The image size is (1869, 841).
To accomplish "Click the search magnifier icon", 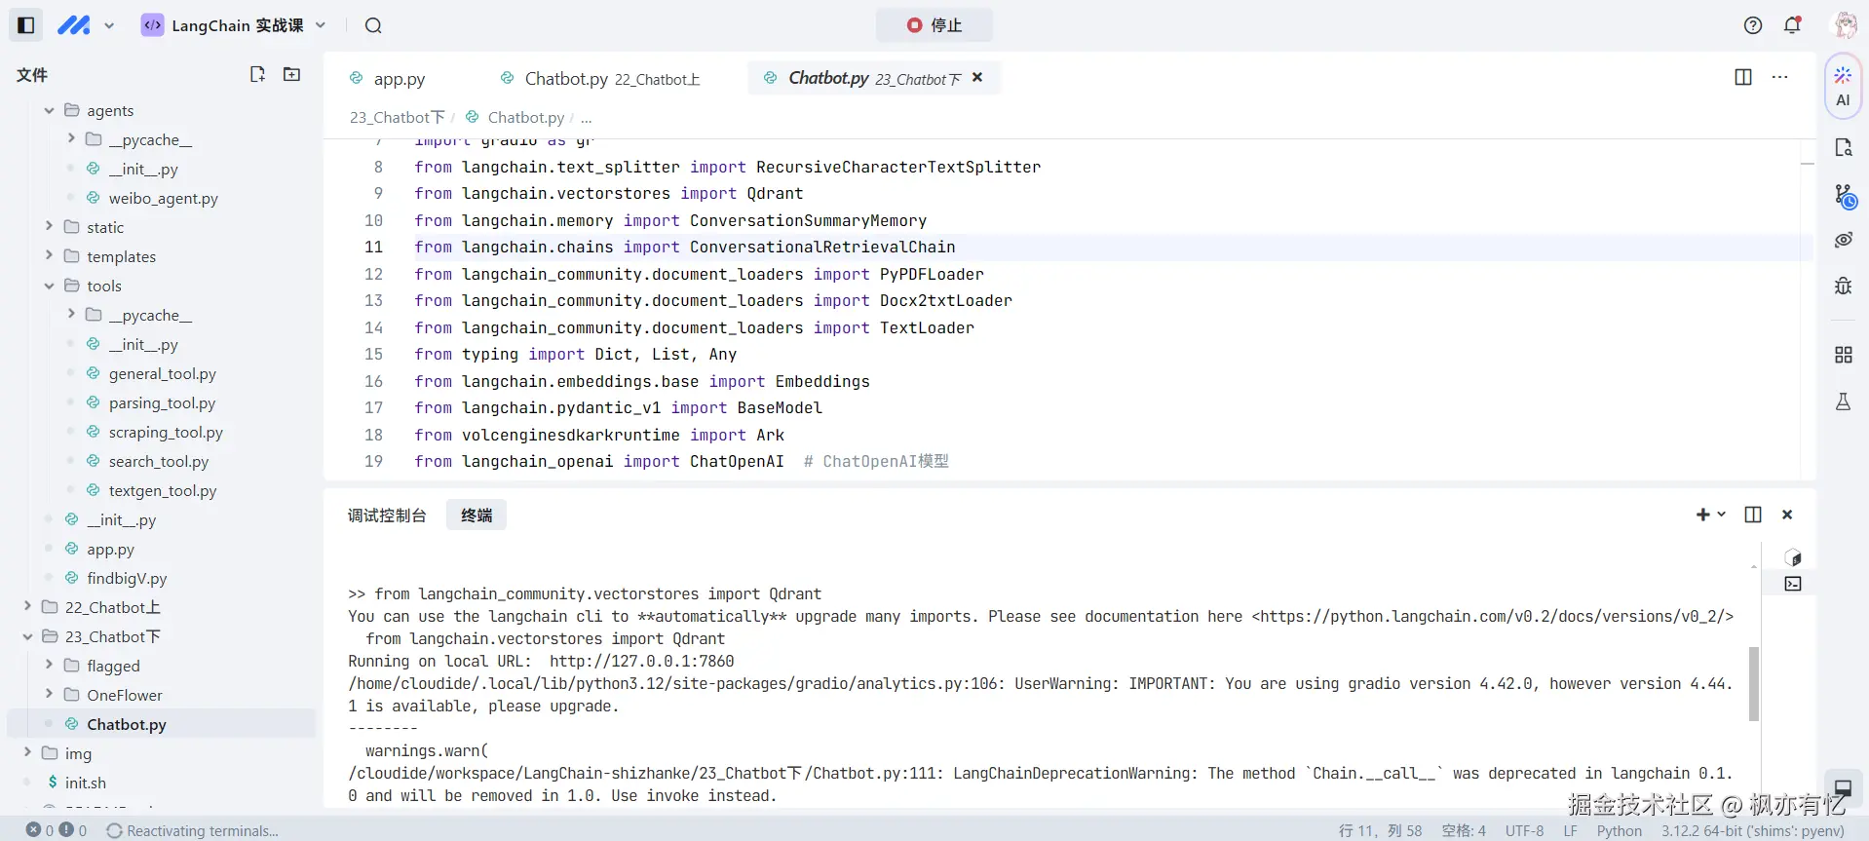I will point(373,25).
